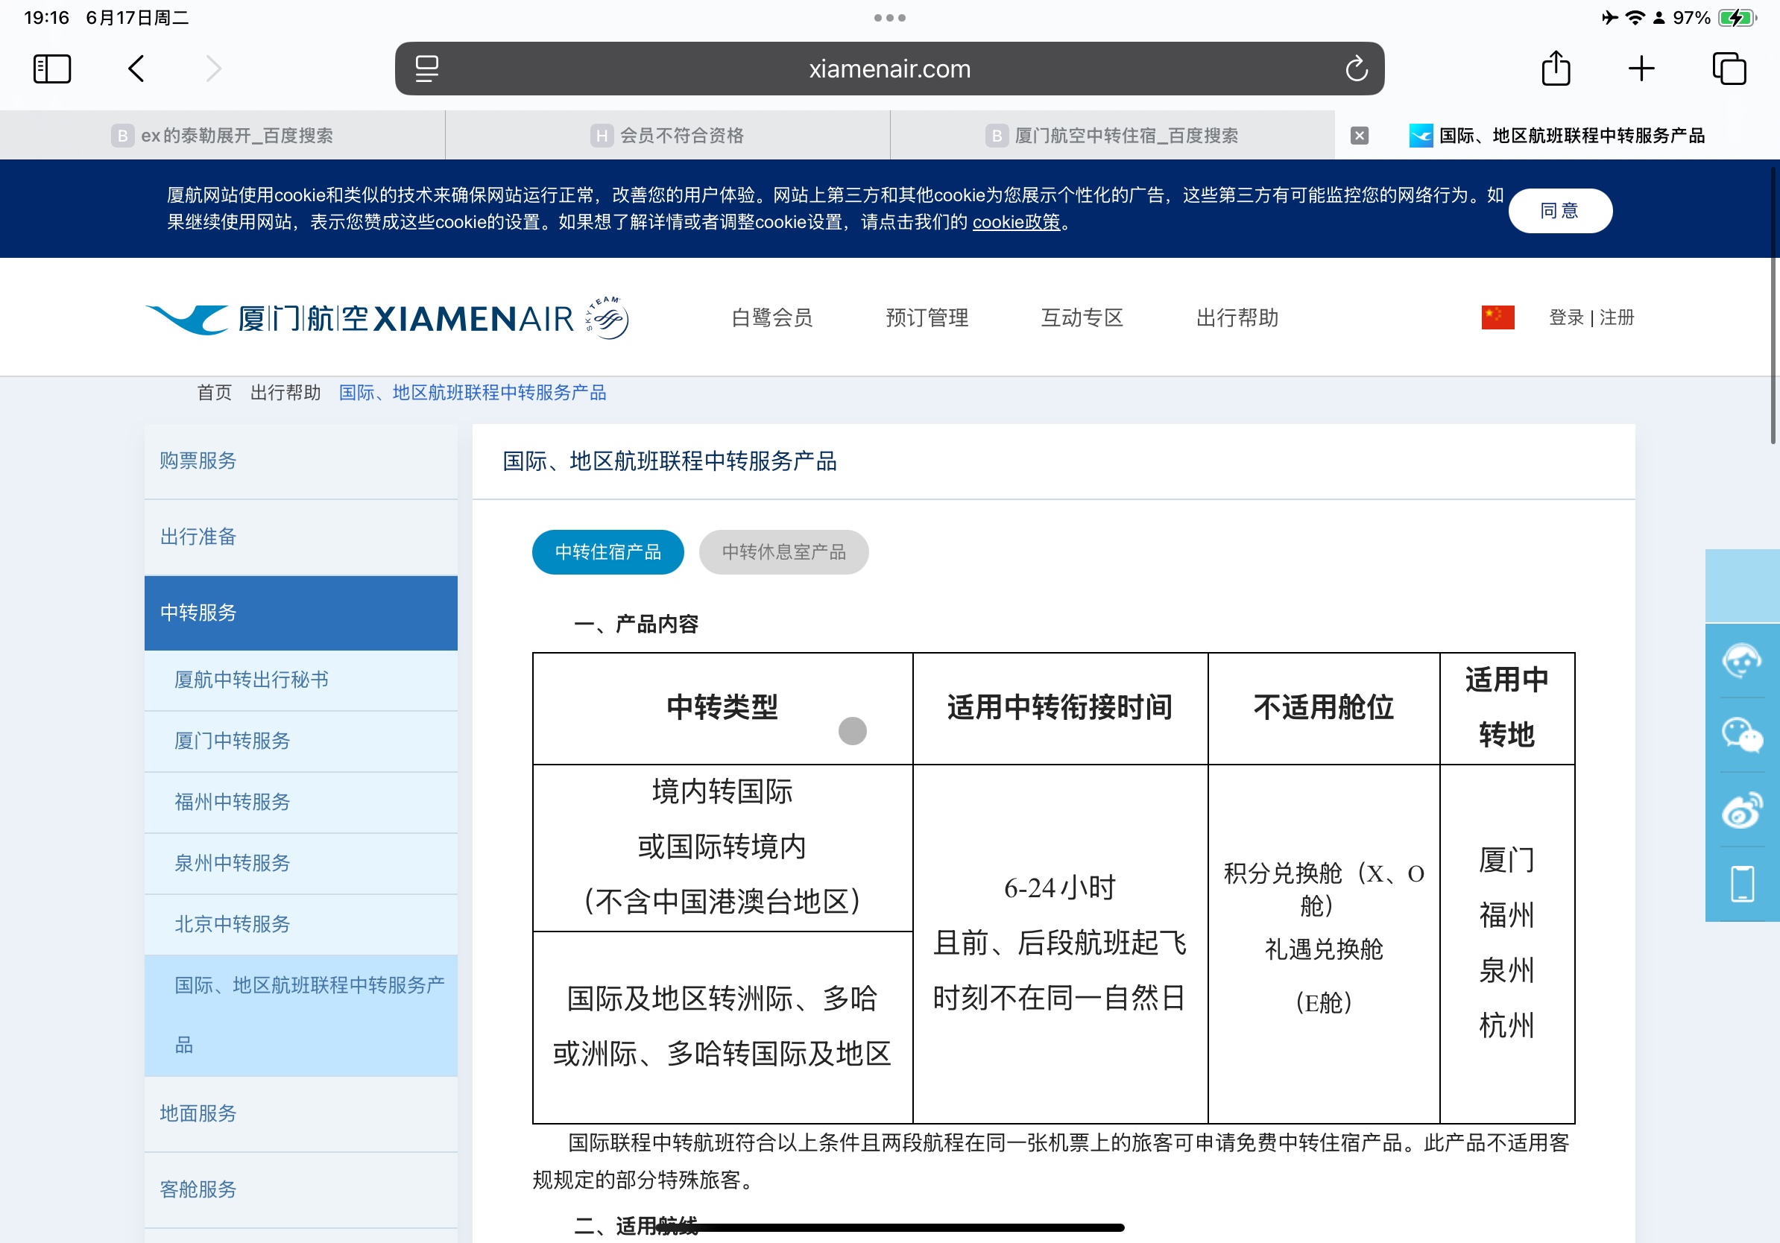Click the Xiamen Air logo

pos(359,317)
